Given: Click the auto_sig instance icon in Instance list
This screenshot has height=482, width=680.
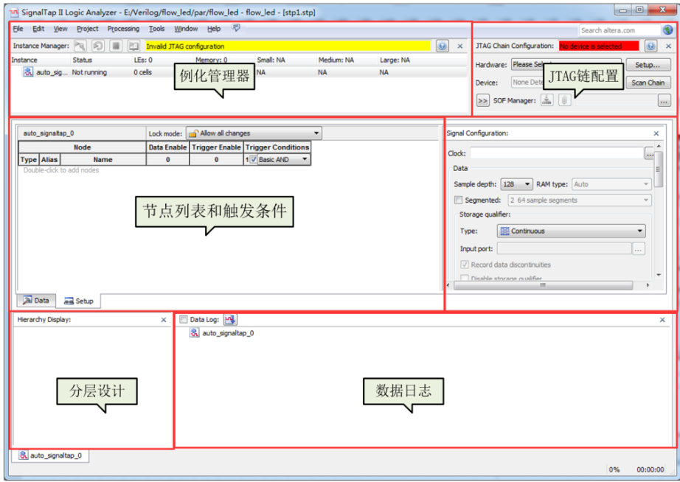Looking at the screenshot, I should [x=28, y=72].
